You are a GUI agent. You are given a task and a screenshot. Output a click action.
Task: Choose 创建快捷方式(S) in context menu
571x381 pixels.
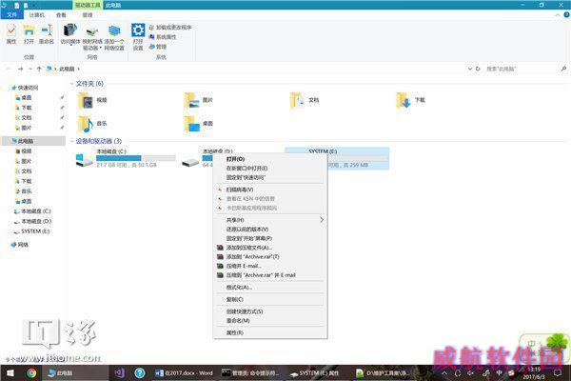coord(270,311)
